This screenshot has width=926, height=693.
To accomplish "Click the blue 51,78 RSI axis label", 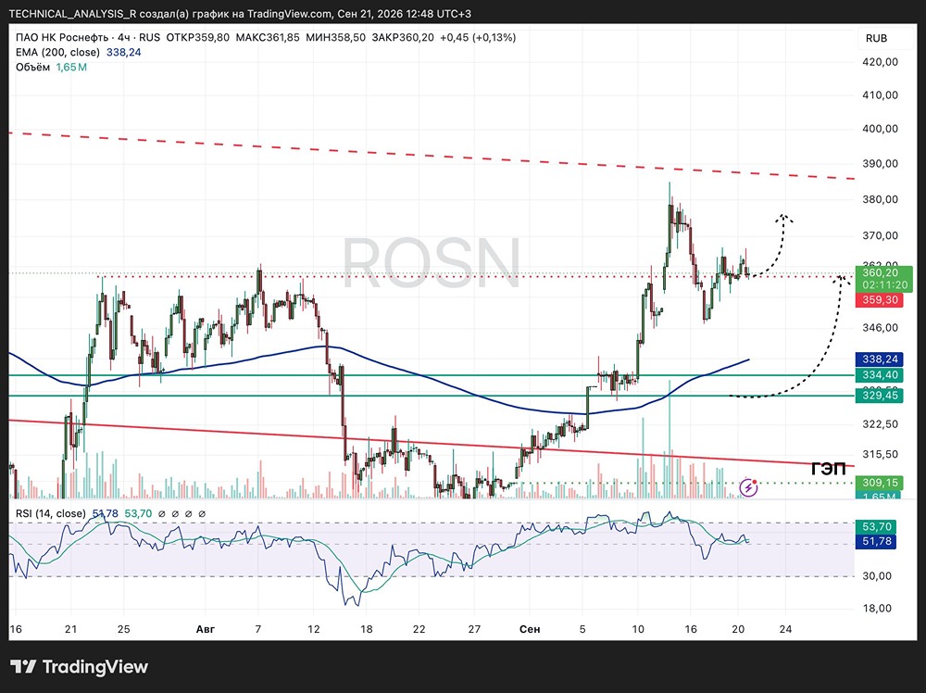I will pyautogui.click(x=876, y=541).
